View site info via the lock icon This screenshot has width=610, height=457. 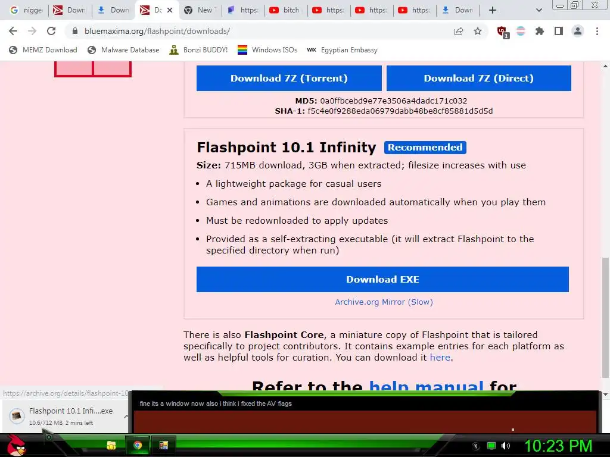75,31
